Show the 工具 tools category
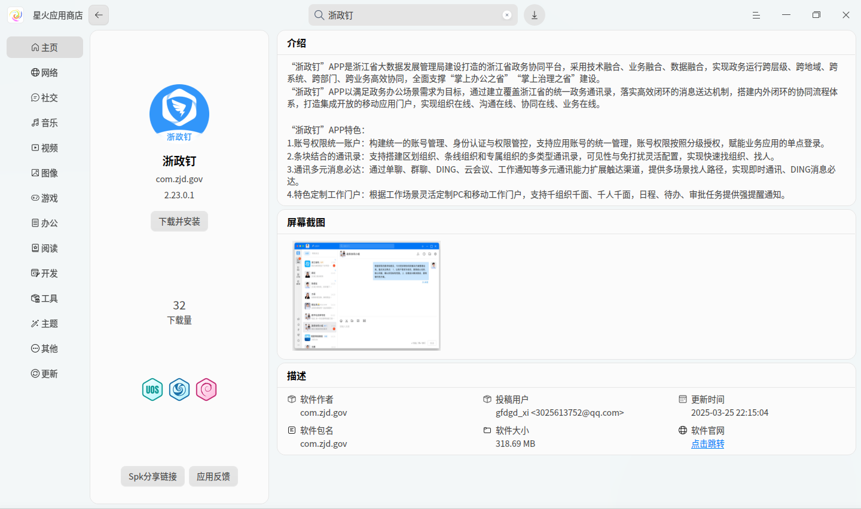This screenshot has width=861, height=509. coord(45,298)
